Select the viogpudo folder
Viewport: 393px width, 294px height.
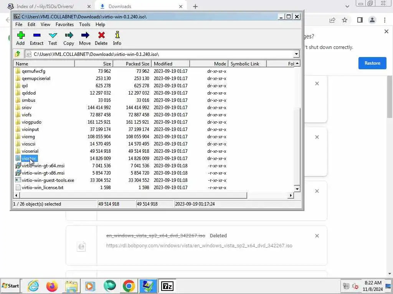pyautogui.click(x=31, y=122)
